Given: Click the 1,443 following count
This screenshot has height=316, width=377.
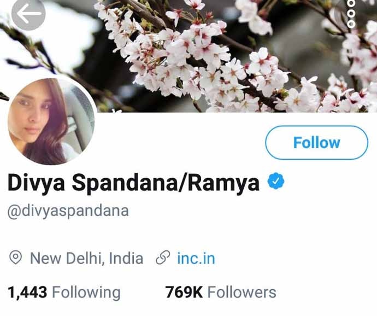Looking at the screenshot, I should [27, 292].
